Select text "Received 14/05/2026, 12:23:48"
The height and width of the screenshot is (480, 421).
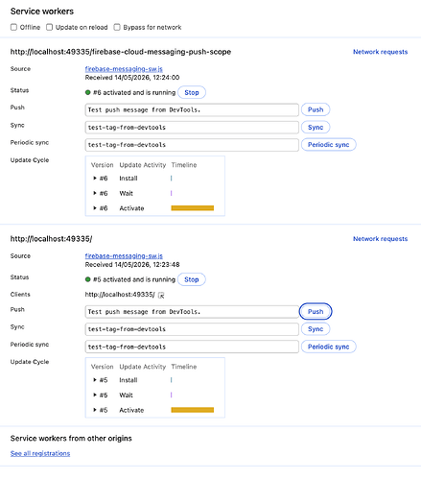tap(132, 265)
